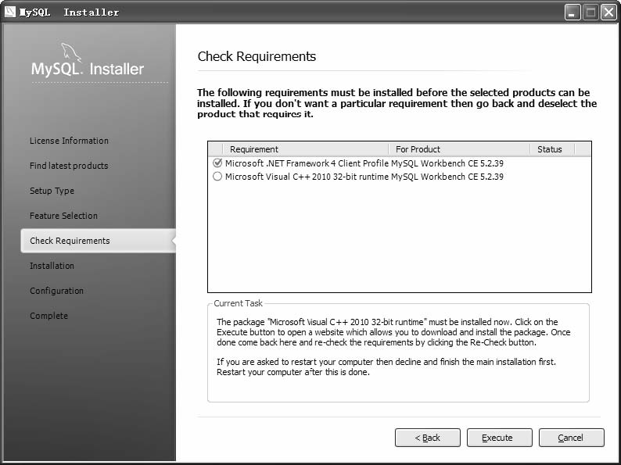Screen dimensions: 621x465
Task: Click the Execute button
Action: click(500, 438)
